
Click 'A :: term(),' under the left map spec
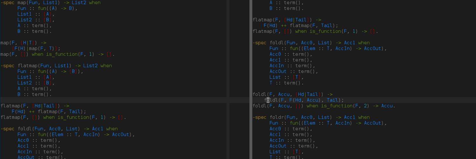click(x=35, y=25)
